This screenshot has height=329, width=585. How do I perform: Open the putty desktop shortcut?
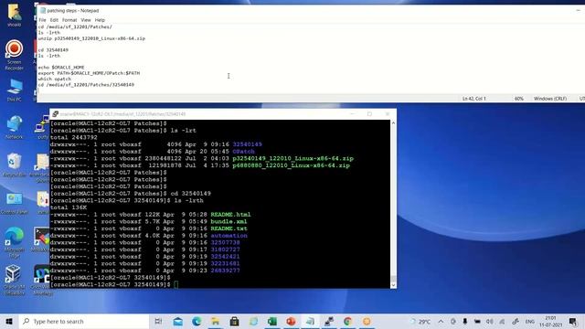coord(43,128)
